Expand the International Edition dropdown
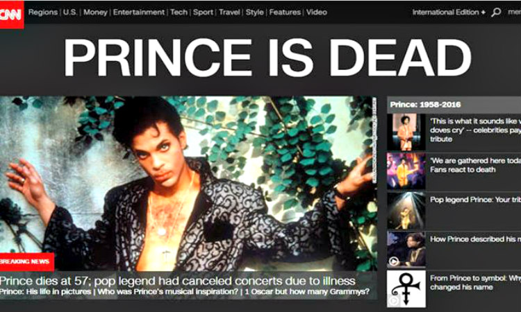The width and height of the screenshot is (521, 312). [x=449, y=12]
